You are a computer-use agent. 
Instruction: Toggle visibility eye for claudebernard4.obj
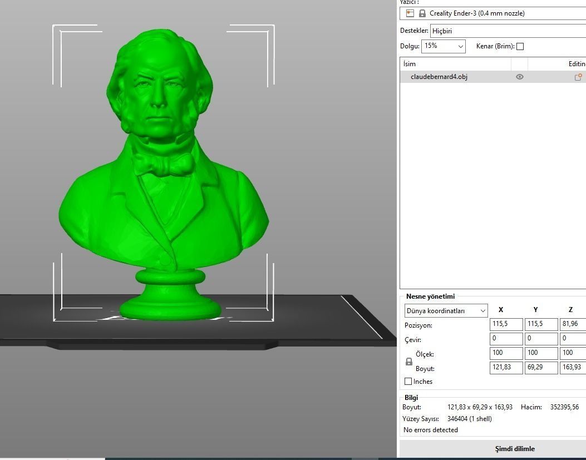coord(519,77)
